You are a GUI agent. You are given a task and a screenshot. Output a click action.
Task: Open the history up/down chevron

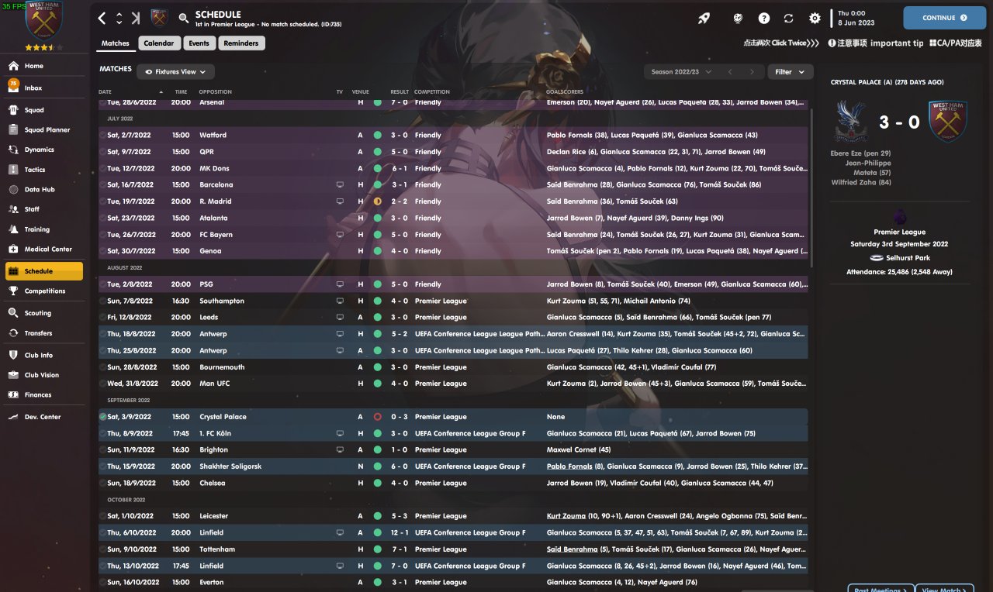click(x=119, y=18)
